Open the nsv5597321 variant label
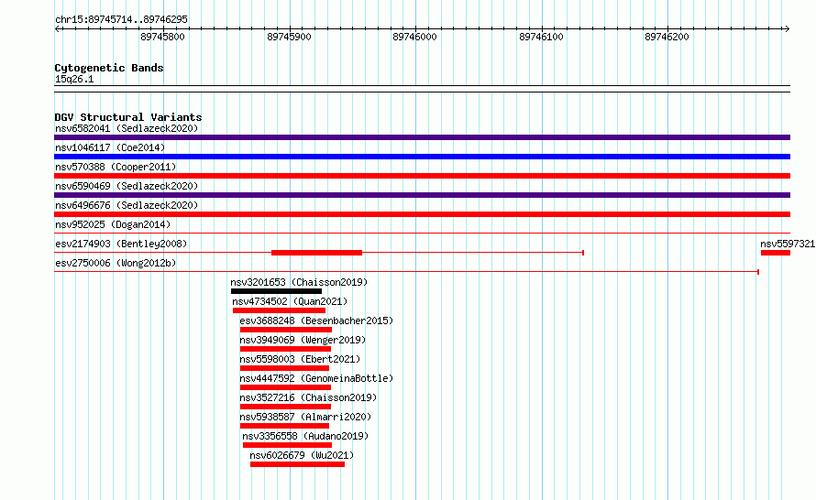 click(788, 244)
